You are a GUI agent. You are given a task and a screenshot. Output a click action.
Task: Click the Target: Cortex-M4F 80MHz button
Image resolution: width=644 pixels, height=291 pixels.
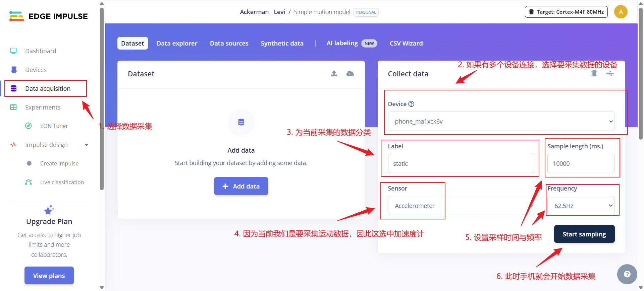point(566,12)
